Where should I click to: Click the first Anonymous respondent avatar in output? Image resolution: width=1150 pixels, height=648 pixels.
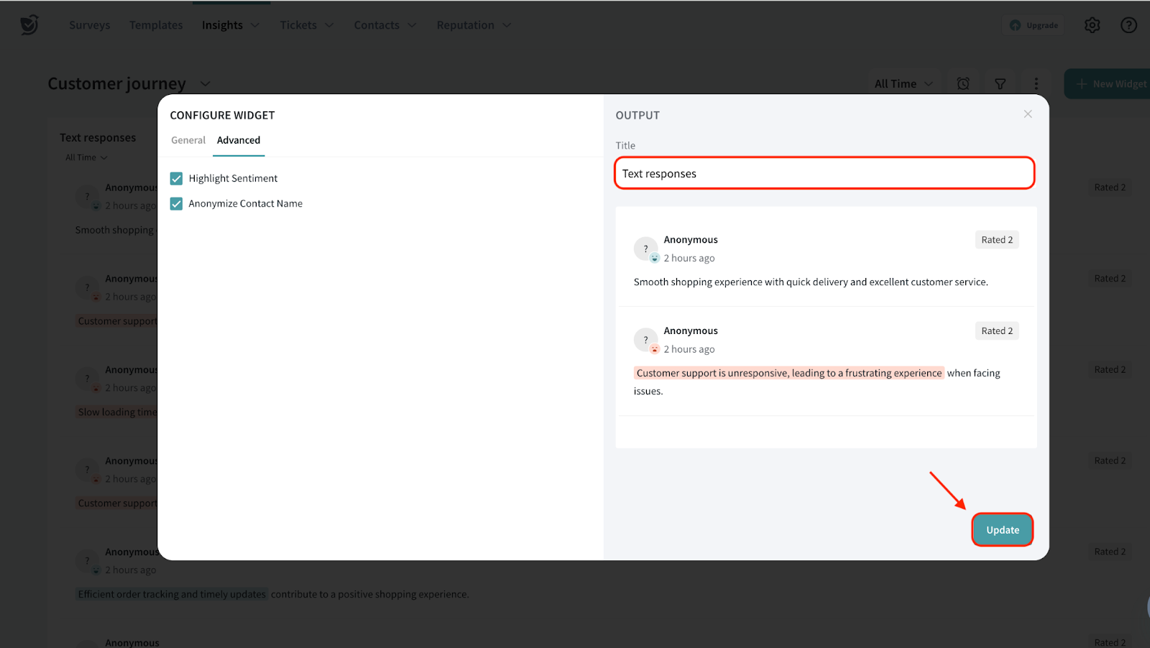click(x=645, y=249)
